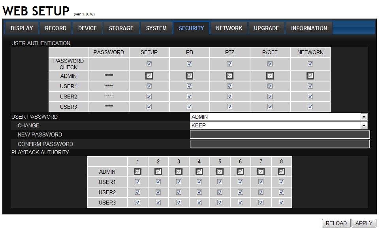The image size is (380, 233).
Task: Click the APPLY button
Action: pos(364,223)
